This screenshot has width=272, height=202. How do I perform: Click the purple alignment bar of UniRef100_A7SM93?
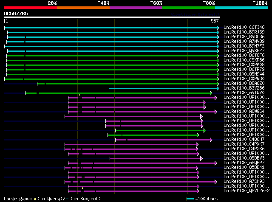click(x=140, y=182)
